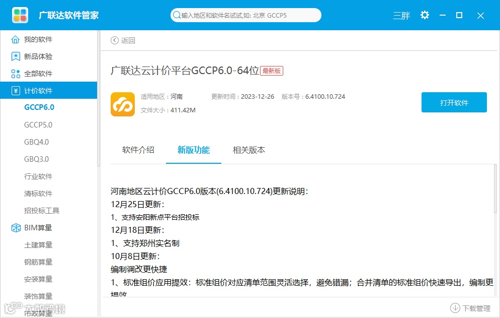Click the line 编制调改更快捷
Viewport: 500px width, 318px height.
(139, 270)
